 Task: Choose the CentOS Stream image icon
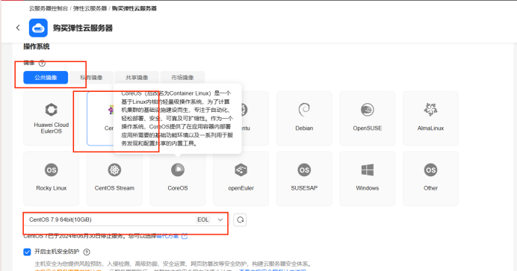[x=114, y=170]
